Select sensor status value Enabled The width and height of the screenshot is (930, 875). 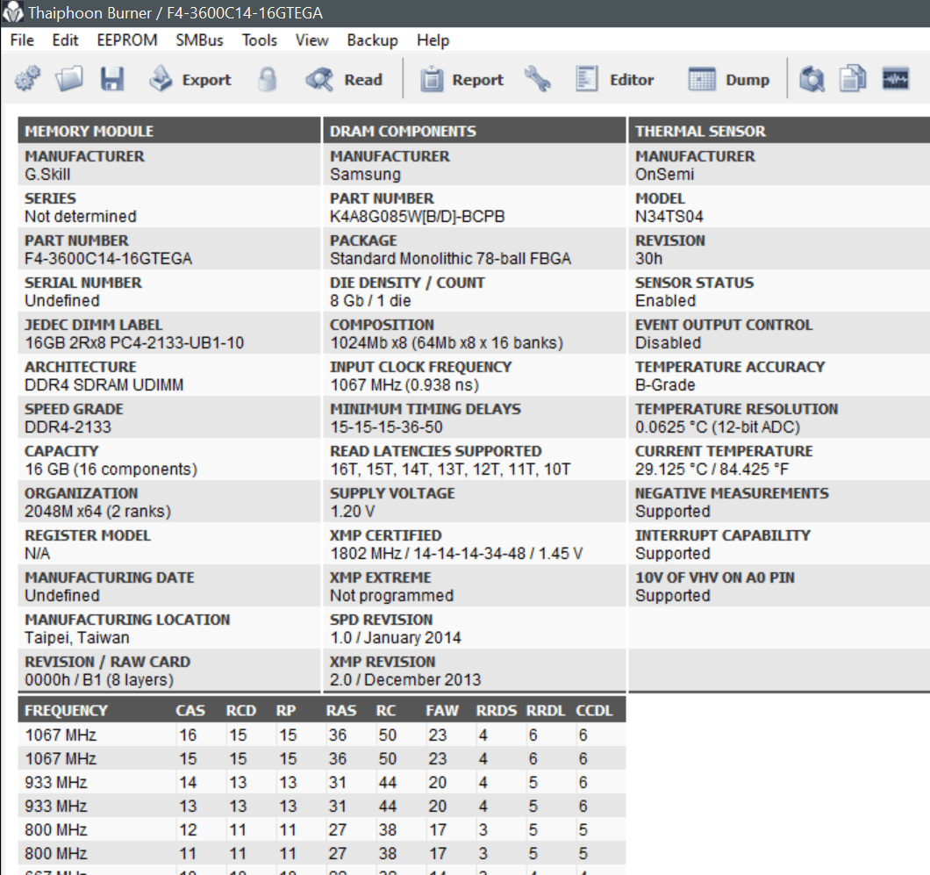pyautogui.click(x=665, y=301)
